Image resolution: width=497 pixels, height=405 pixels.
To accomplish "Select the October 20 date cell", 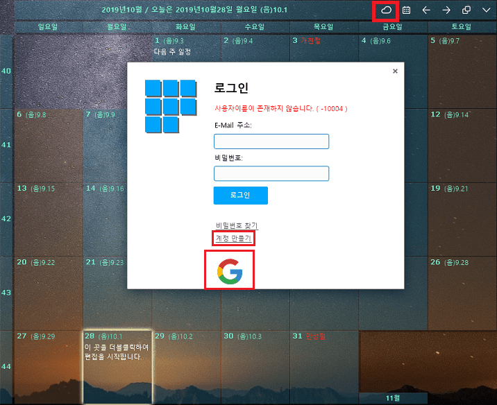I will (x=49, y=293).
